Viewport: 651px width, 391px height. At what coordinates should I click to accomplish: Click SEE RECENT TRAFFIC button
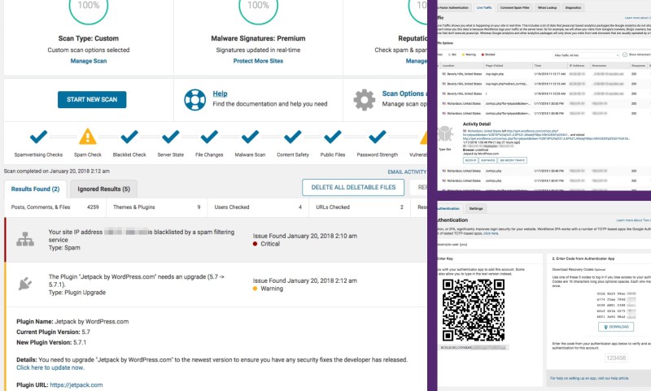point(513,160)
